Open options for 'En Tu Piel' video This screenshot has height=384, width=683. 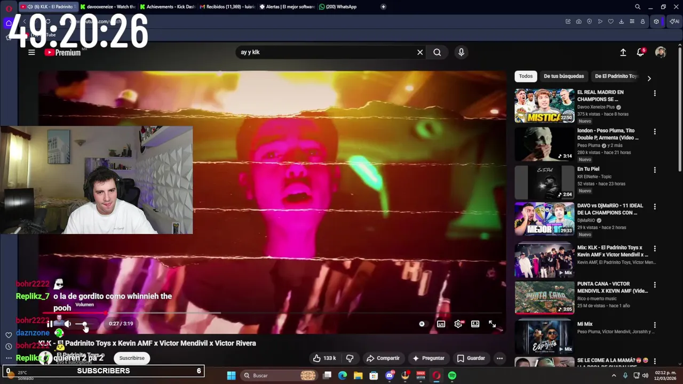[x=655, y=170]
